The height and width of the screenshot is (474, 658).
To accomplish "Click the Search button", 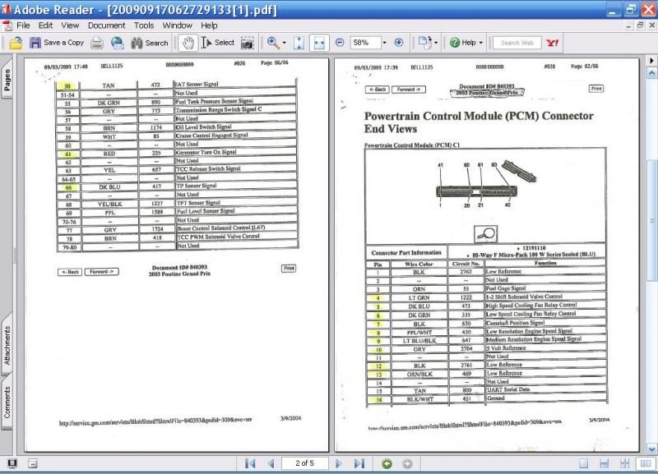I will click(150, 43).
